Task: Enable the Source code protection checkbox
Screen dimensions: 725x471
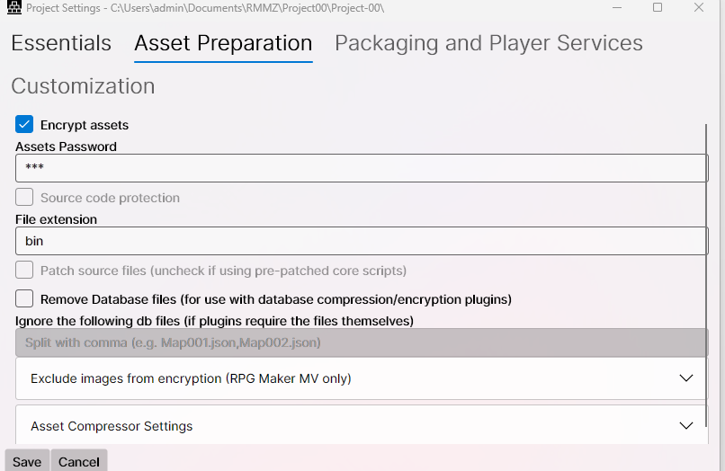Action: [x=24, y=198]
